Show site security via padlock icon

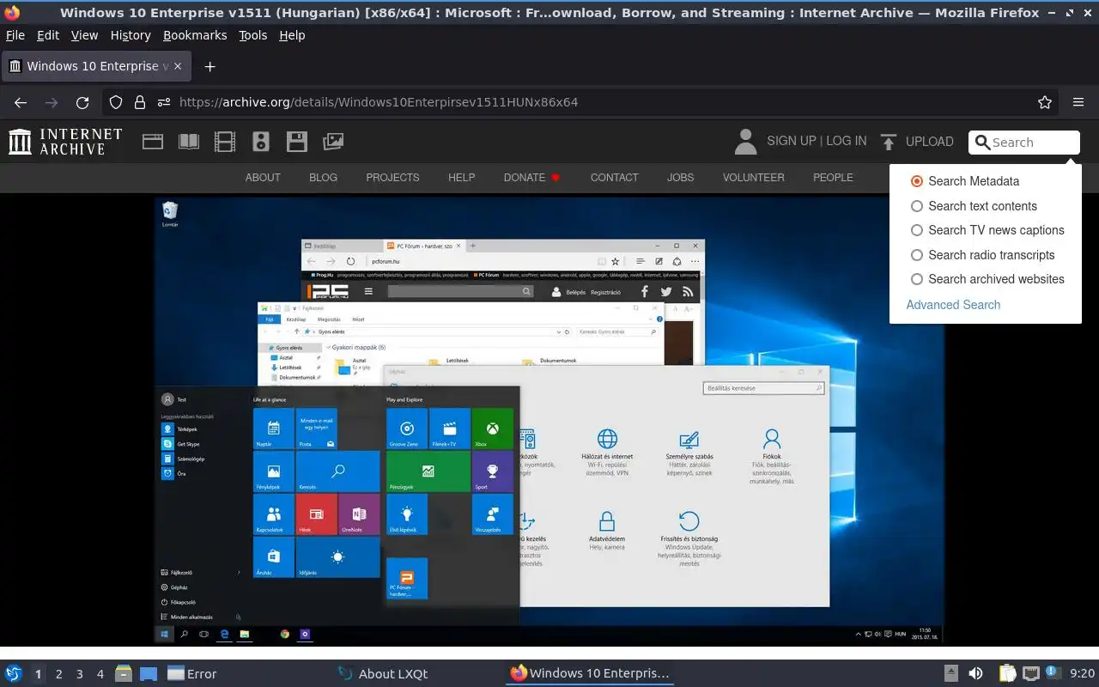[x=140, y=102]
